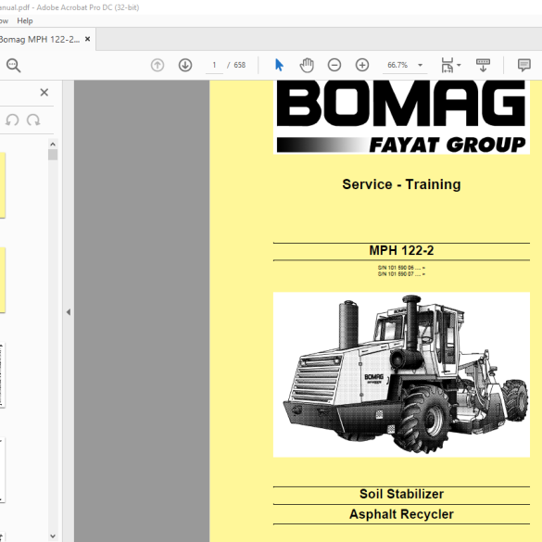Image resolution: width=542 pixels, height=542 pixels.
Task: Zoom out with the minus button
Action: tap(334, 65)
